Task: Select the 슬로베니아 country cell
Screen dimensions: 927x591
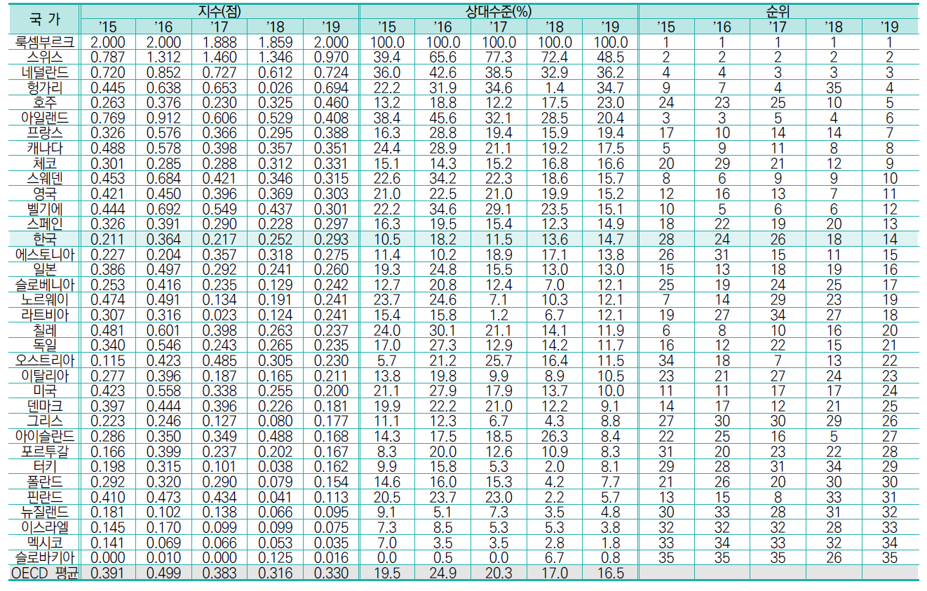Action: tap(43, 285)
